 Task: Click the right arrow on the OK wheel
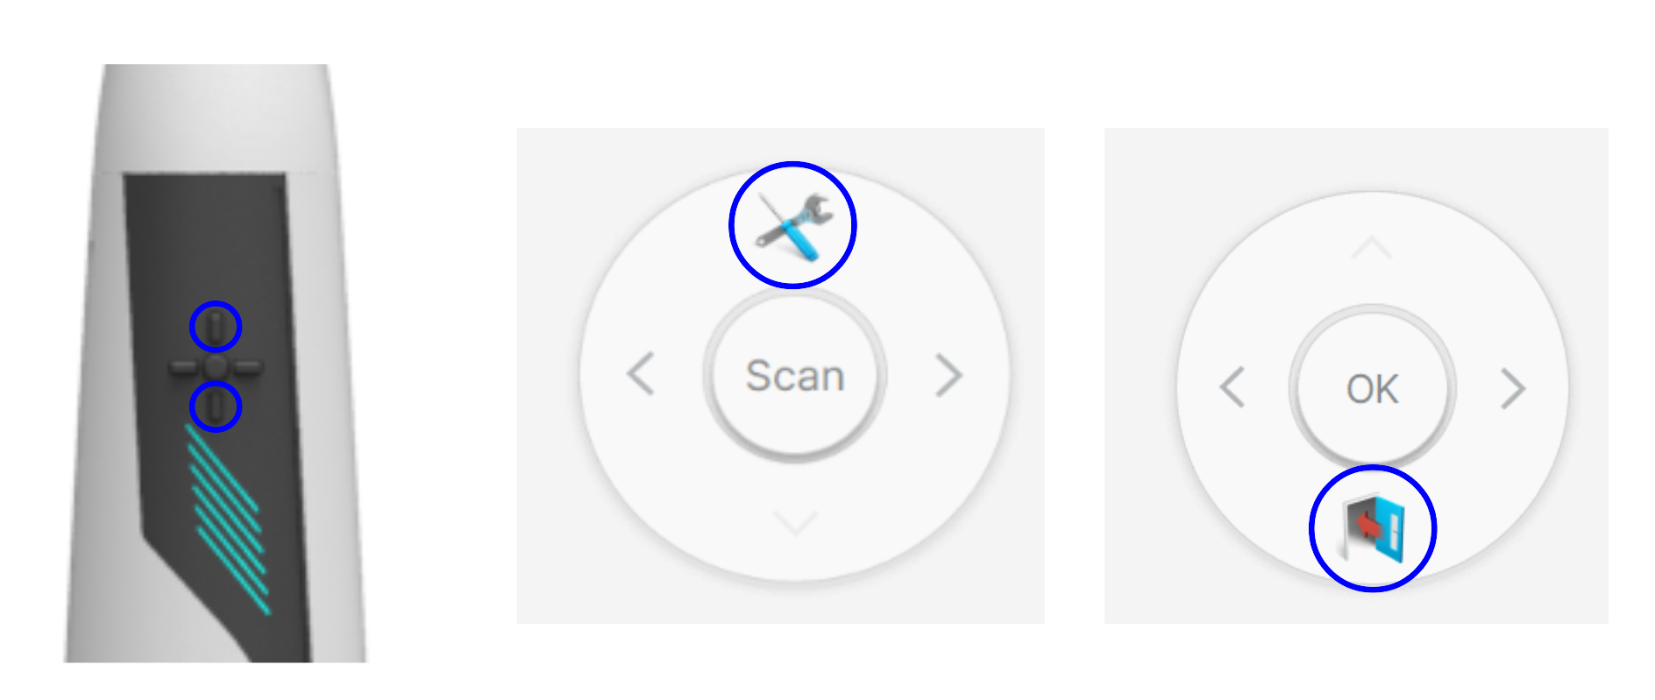click(x=1513, y=388)
